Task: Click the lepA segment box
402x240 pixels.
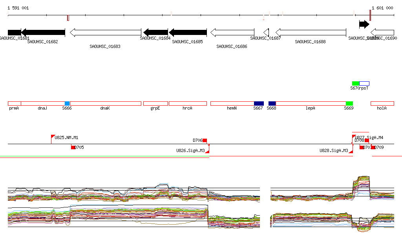Action: (x=311, y=104)
